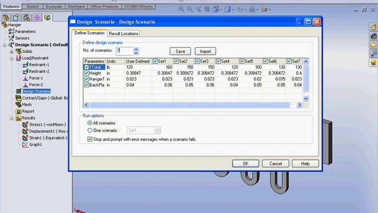Viewport: 378px width, 213px height.
Task: Open the COSMOSWorks analysis manager tab icon
Action: pyautogui.click(x=47, y=17)
